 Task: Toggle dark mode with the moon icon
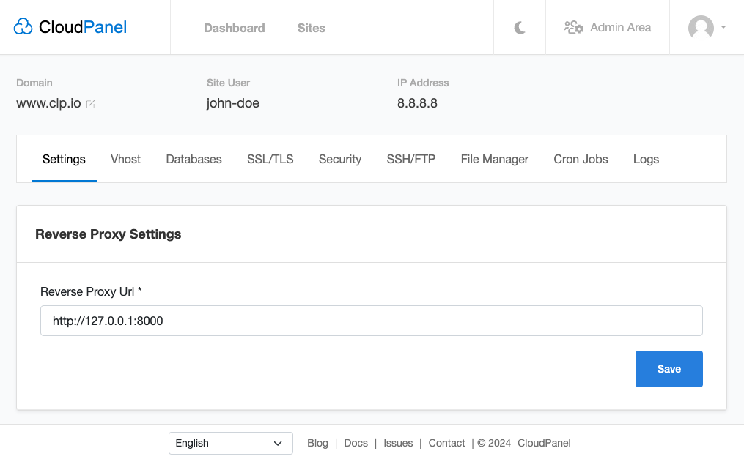click(x=520, y=28)
